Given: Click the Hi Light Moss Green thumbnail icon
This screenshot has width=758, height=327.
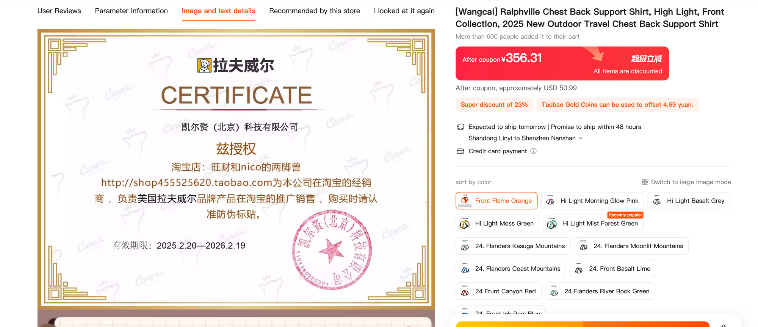Looking at the screenshot, I should [465, 224].
